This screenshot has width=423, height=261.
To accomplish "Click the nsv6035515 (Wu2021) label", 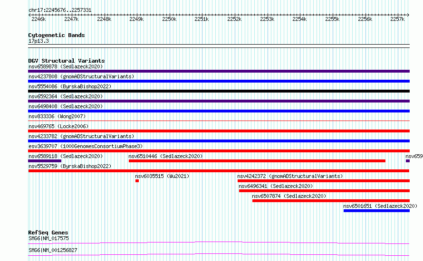I will [x=162, y=176].
